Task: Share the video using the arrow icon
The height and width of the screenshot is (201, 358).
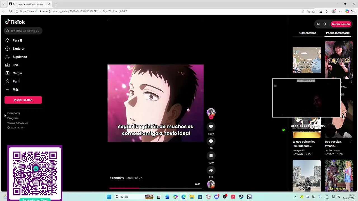Action: pos(211,170)
